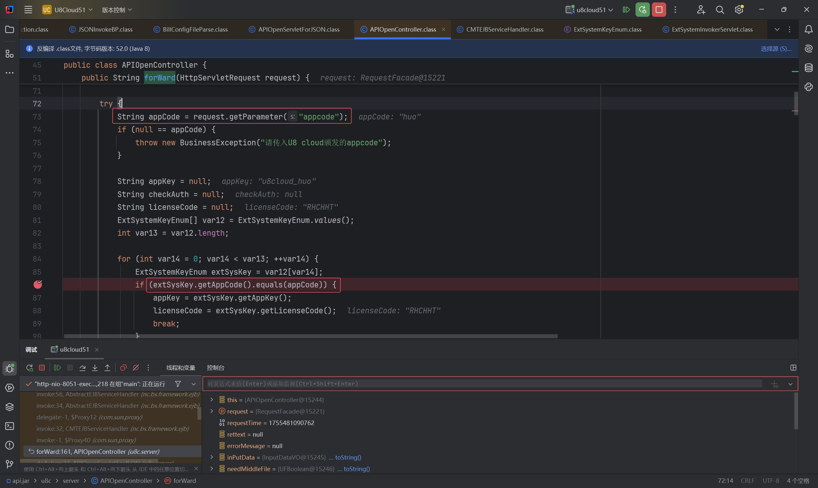The height and width of the screenshot is (488, 818).
Task: Stop debugging with red square in debug toolbar
Action: tap(42, 368)
